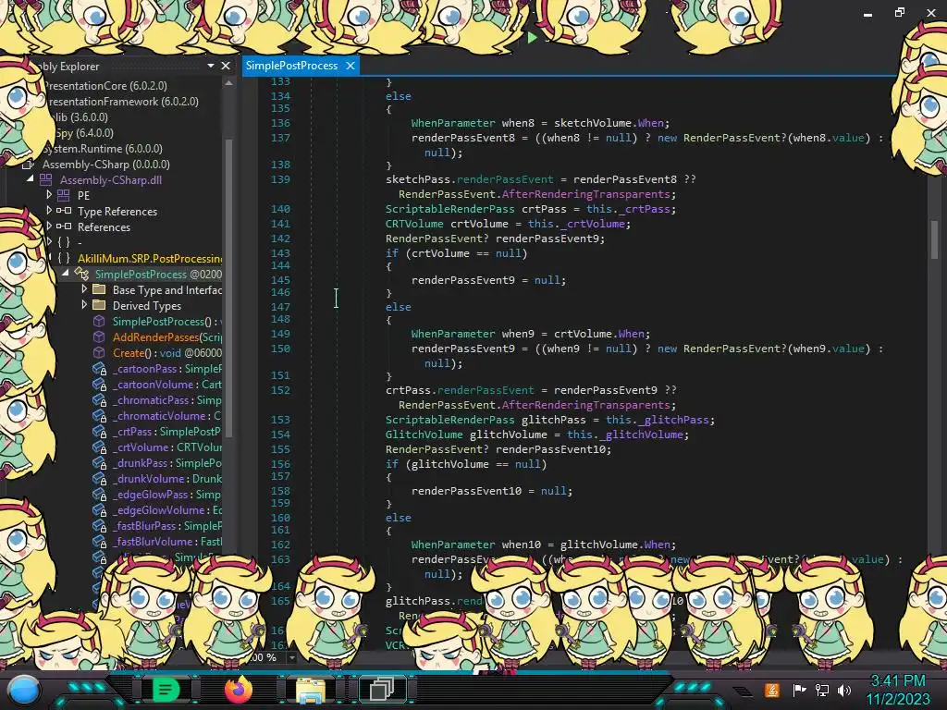Collapse the SimplePostProcess class node
The image size is (947, 710).
pos(66,273)
